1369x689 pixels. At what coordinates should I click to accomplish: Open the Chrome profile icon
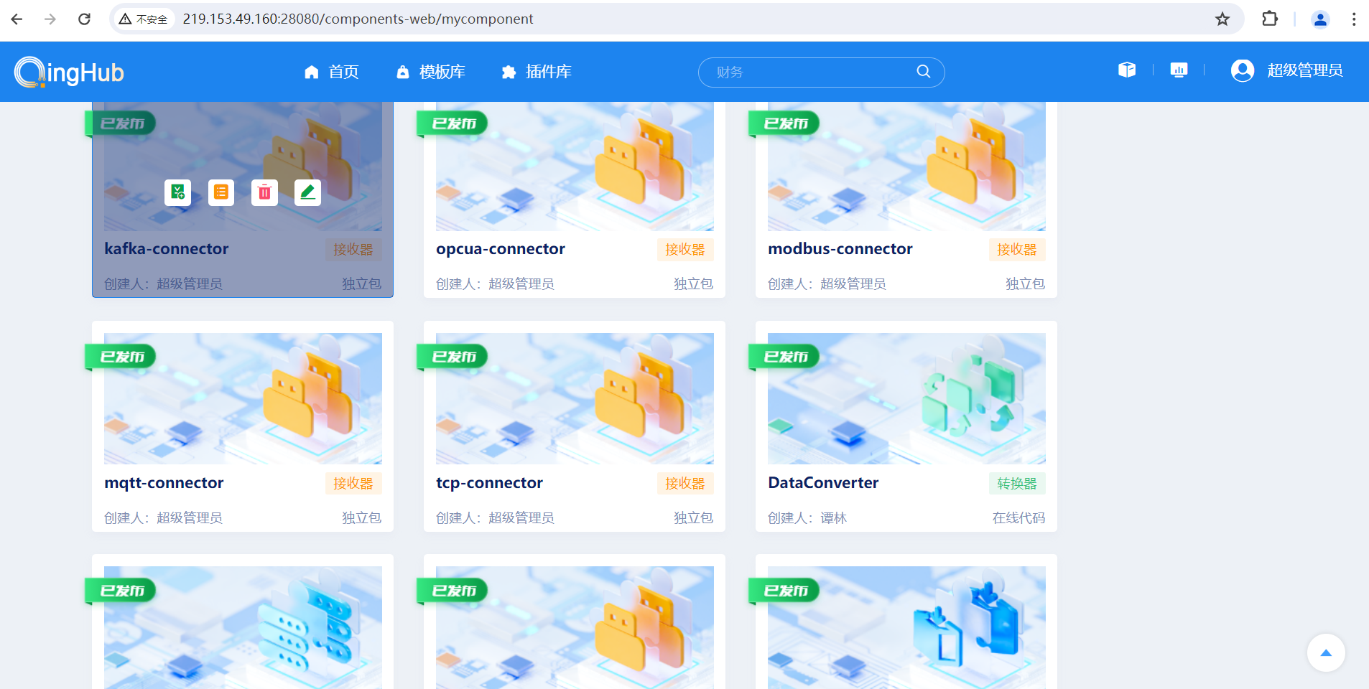[1320, 19]
